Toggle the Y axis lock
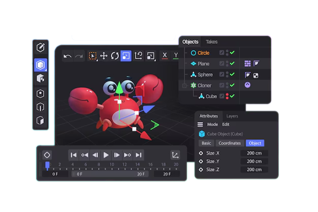This screenshot has height=212, width=318. (176, 55)
